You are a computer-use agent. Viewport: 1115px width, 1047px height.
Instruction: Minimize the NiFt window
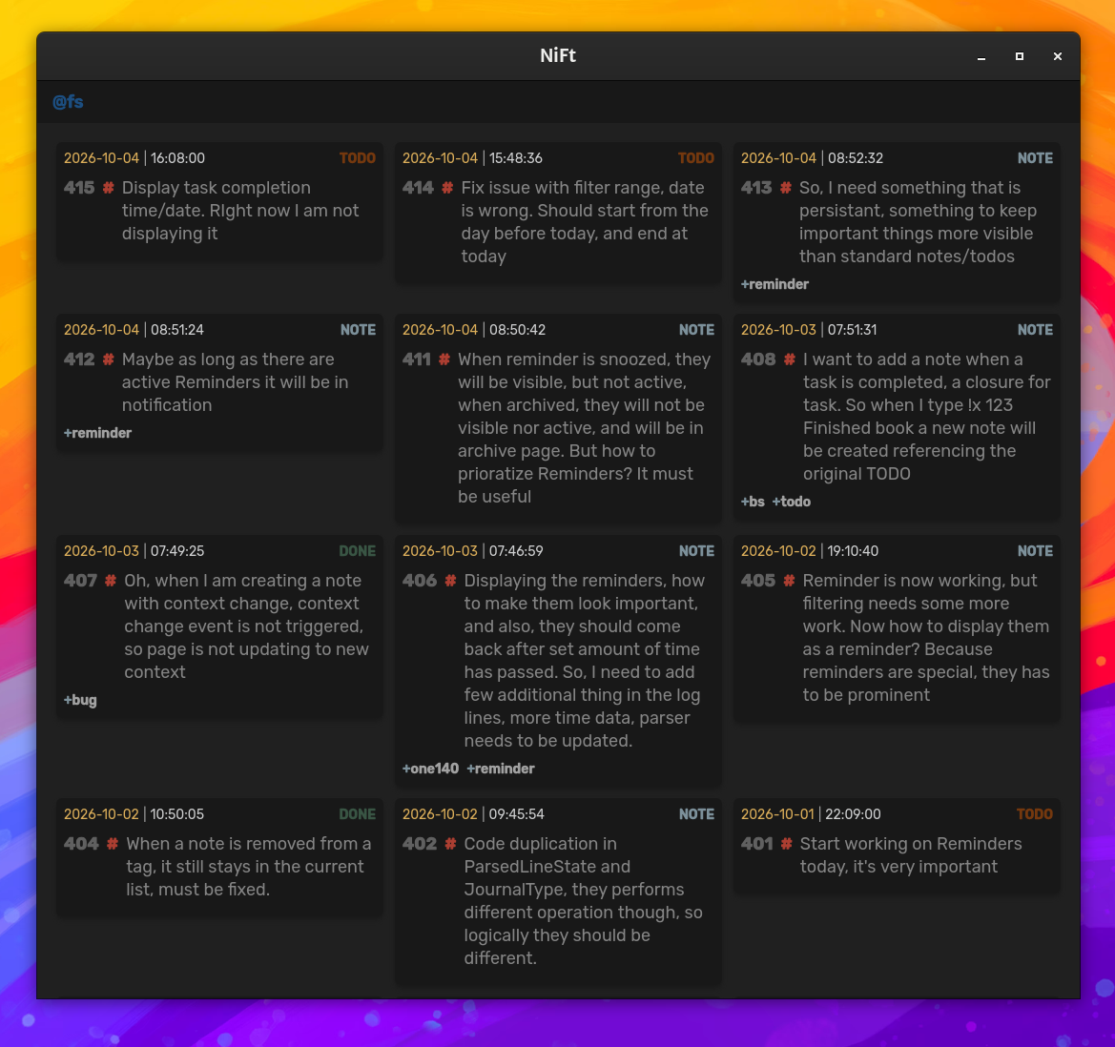click(981, 57)
